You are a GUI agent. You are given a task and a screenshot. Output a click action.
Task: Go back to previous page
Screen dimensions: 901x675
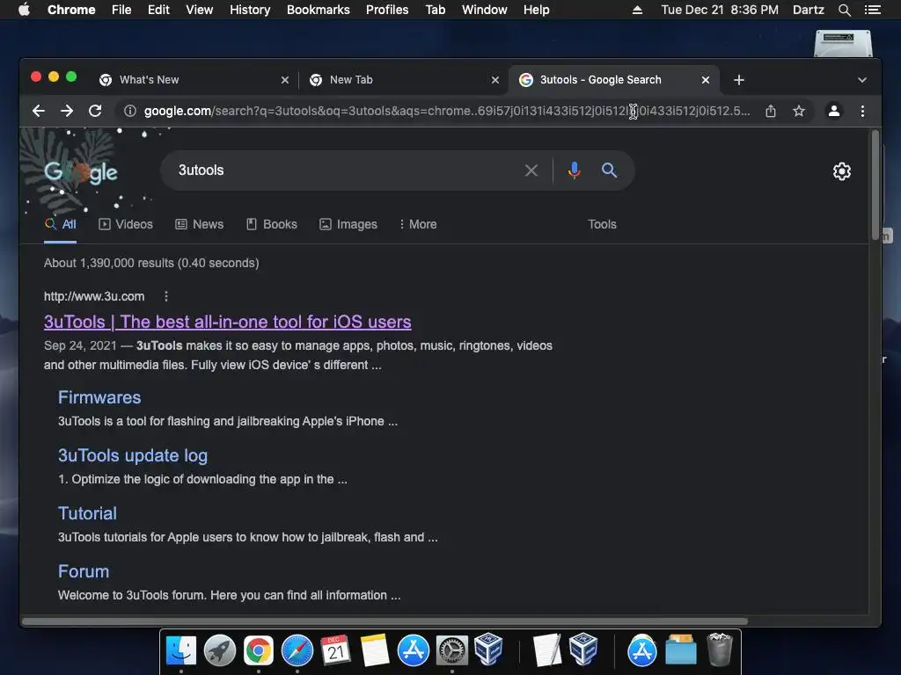pos(39,111)
